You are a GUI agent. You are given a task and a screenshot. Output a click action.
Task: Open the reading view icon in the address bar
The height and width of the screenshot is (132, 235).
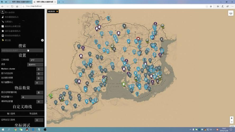207,6
